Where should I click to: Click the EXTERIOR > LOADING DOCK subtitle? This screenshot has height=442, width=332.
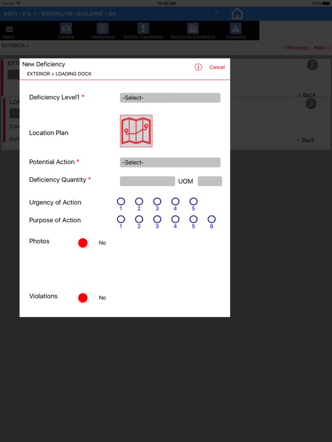(x=59, y=74)
